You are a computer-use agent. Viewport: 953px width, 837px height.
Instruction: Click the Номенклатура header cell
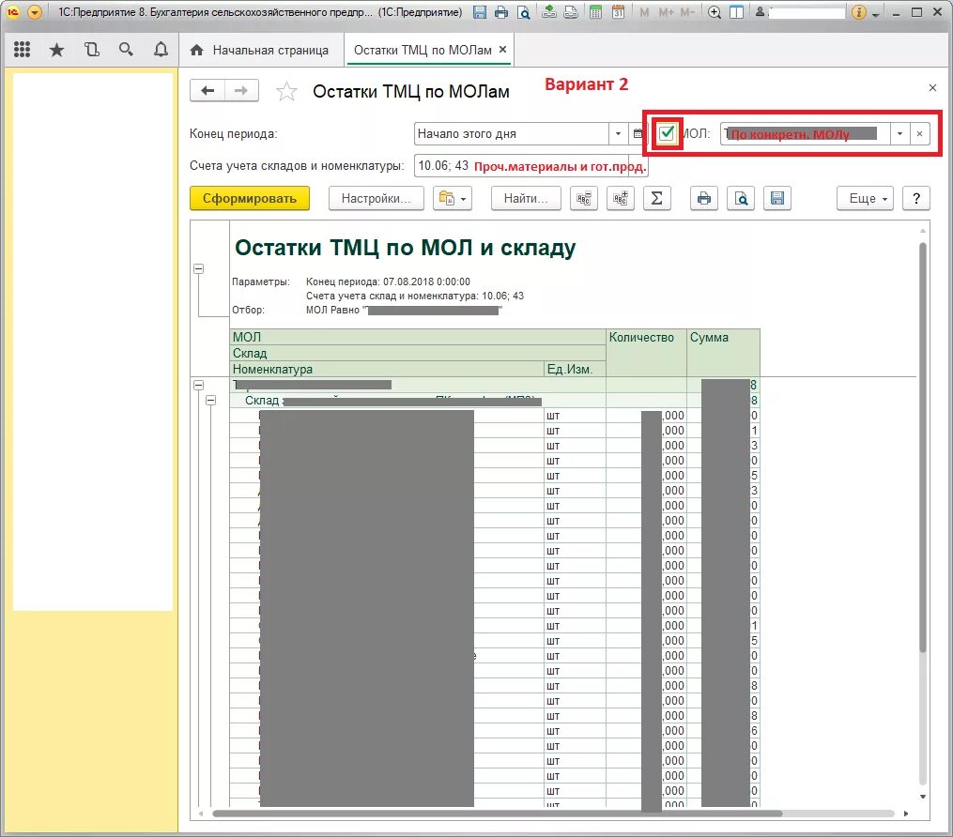click(387, 369)
